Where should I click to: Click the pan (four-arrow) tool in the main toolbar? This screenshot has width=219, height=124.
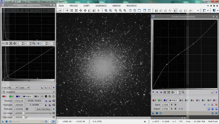[x=85, y=10]
